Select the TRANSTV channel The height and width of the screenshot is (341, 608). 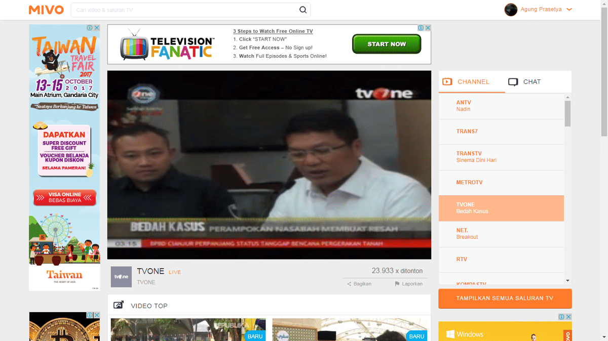tap(501, 157)
